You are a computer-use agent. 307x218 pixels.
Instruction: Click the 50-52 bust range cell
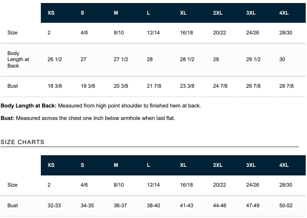click(286, 206)
